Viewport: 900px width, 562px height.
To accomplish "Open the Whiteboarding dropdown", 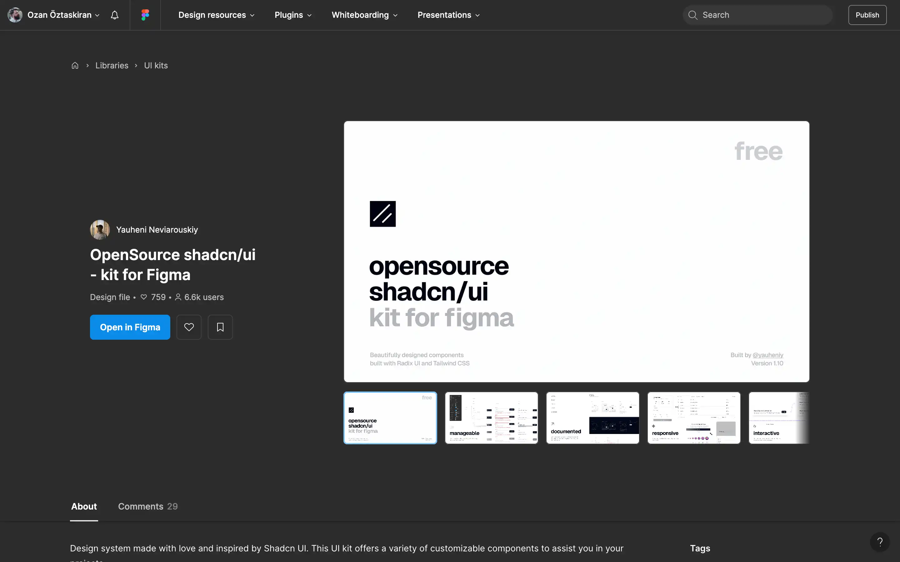I will (x=364, y=15).
